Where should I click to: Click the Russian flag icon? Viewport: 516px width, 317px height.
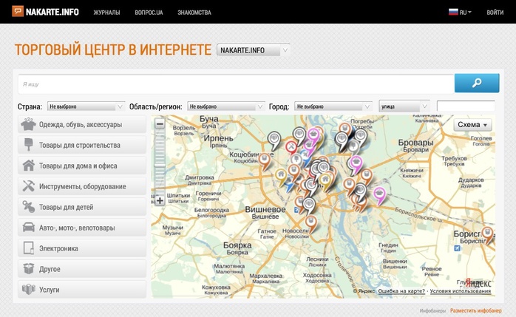pyautogui.click(x=453, y=12)
